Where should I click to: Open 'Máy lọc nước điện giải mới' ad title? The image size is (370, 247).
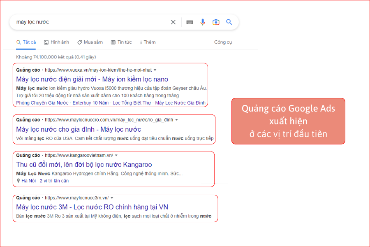(x=92, y=79)
